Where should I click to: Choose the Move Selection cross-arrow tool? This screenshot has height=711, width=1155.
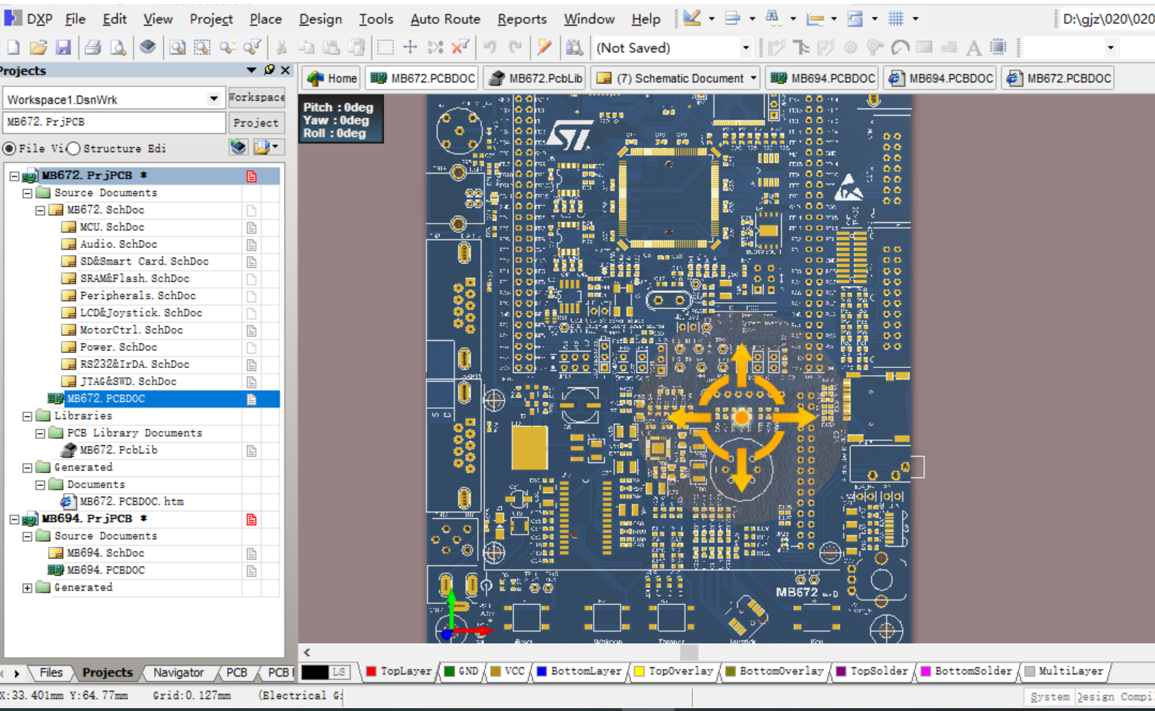pyautogui.click(x=411, y=48)
